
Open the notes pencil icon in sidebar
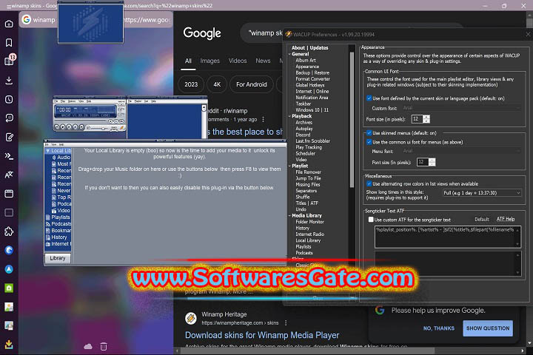point(9,137)
